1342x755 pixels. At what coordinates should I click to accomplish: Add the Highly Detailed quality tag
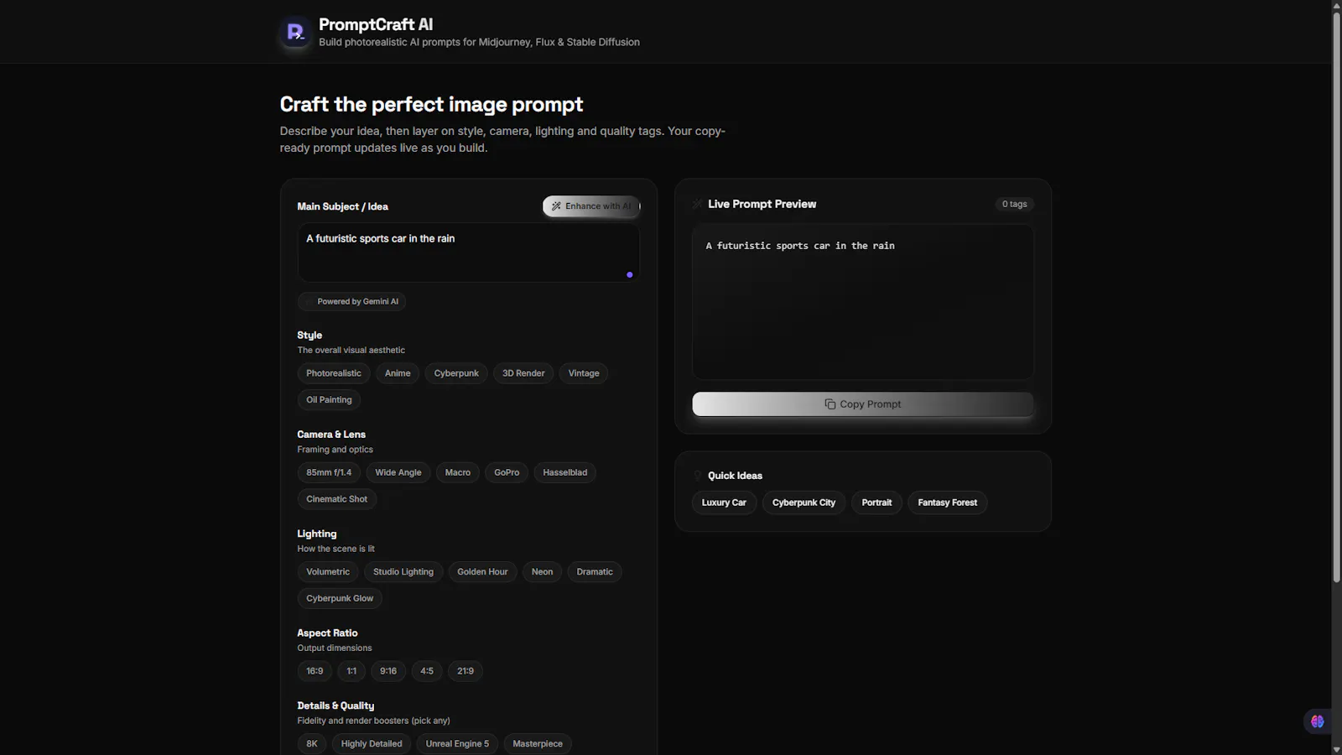point(372,744)
